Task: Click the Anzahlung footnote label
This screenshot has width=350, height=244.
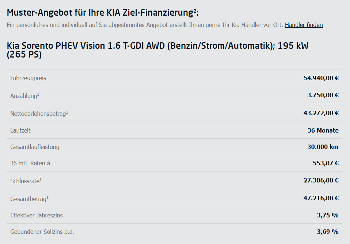Action: 25,96
